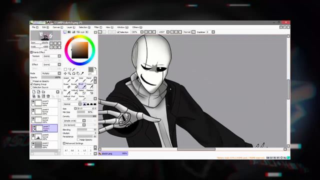Open the Edit menu
320x180 pixels.
[x=45, y=27]
